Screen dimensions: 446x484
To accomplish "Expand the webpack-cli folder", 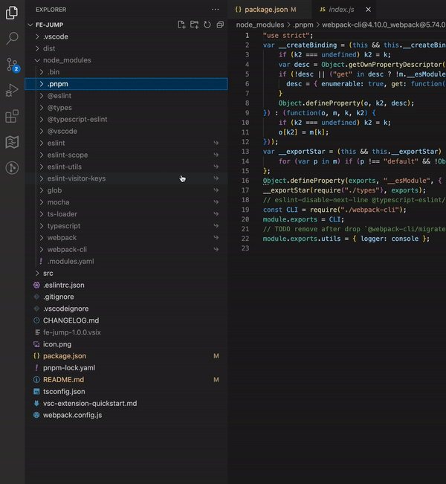I will pyautogui.click(x=126, y=249).
